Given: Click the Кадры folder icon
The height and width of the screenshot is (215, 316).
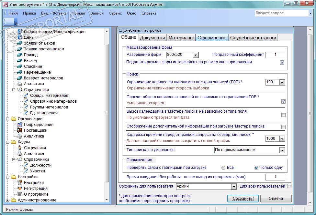Looking at the screenshot, I should tap(14, 142).
